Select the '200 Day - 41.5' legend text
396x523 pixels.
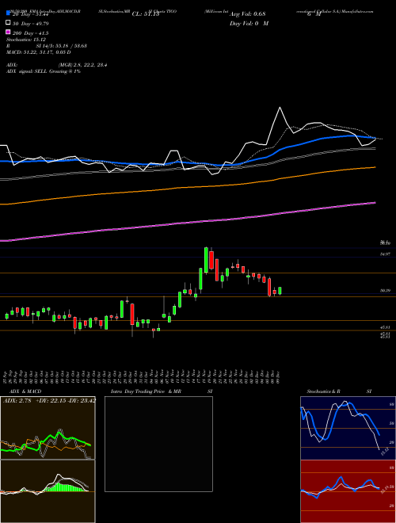pyautogui.click(x=31, y=33)
